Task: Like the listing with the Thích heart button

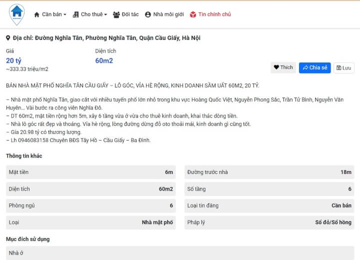Action: pyautogui.click(x=283, y=67)
